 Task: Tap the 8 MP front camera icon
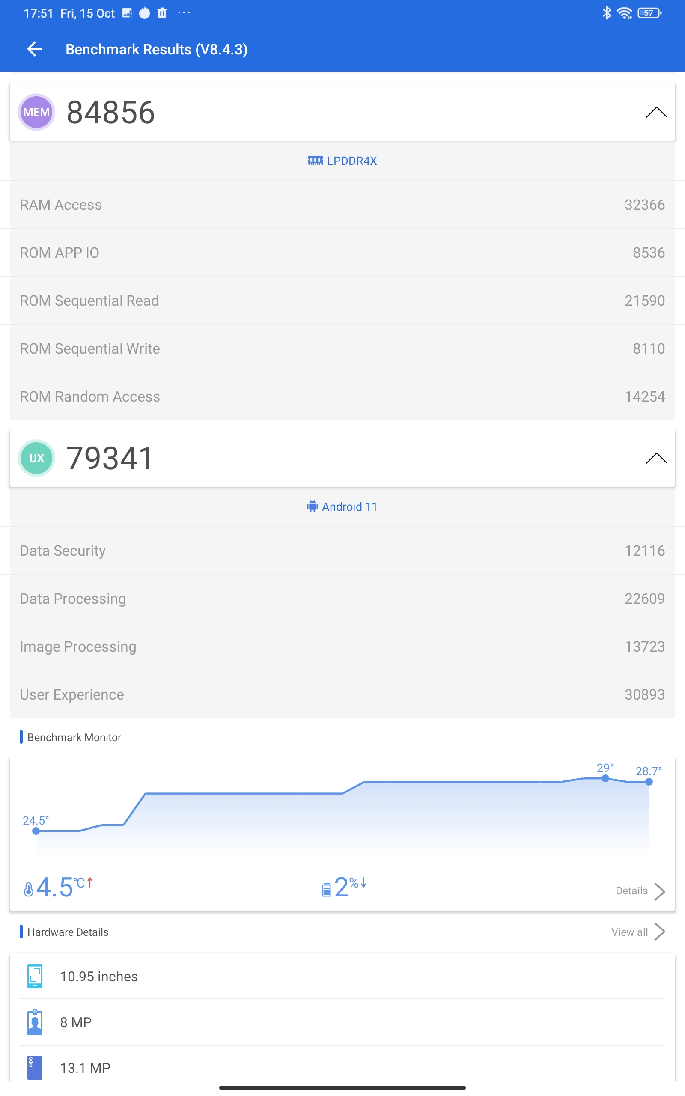(35, 1022)
